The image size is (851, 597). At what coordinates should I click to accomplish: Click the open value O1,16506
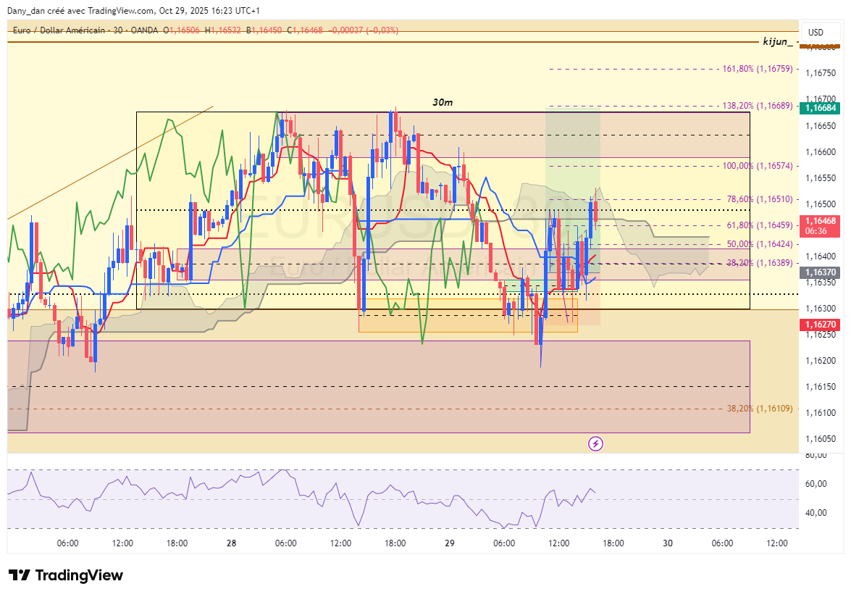click(x=182, y=30)
